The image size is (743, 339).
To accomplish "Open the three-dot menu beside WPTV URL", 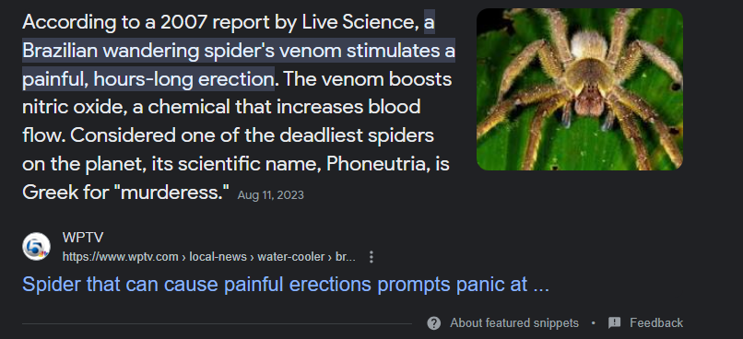I will point(371,257).
